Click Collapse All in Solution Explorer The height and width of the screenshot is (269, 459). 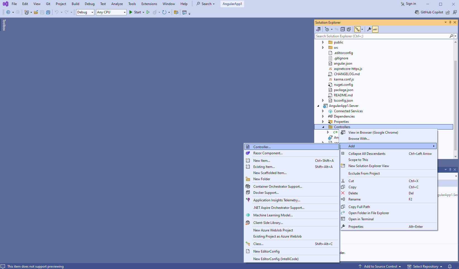pos(343,29)
